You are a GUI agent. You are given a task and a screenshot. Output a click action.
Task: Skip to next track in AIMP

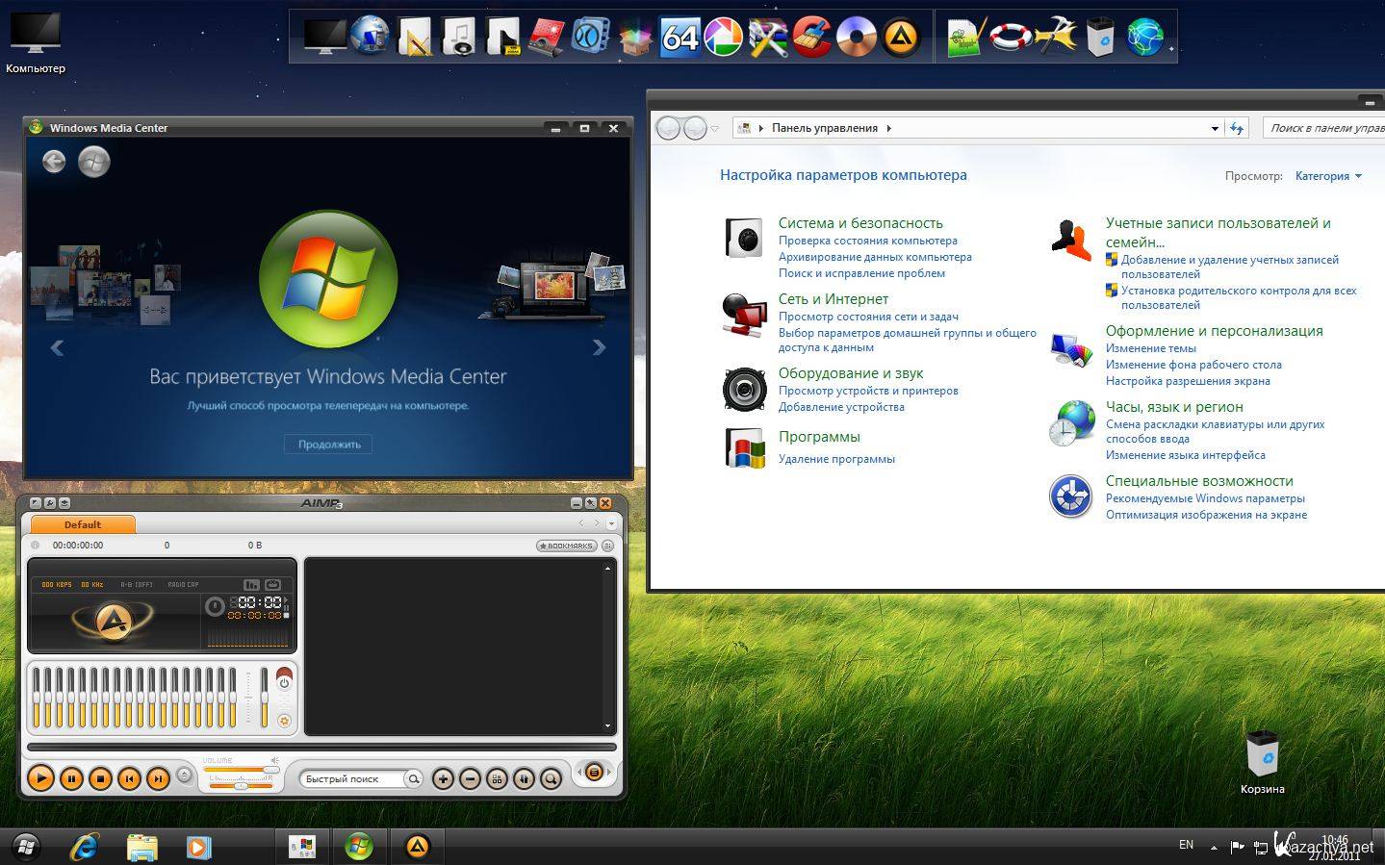159,778
